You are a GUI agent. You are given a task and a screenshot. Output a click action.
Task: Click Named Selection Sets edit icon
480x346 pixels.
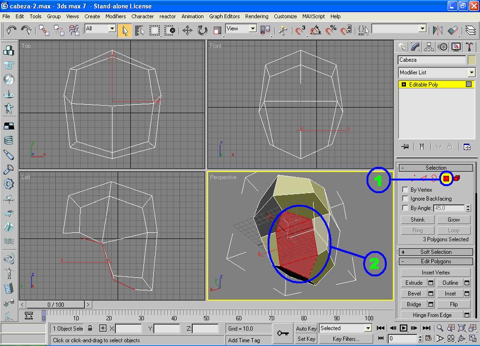coord(363,30)
